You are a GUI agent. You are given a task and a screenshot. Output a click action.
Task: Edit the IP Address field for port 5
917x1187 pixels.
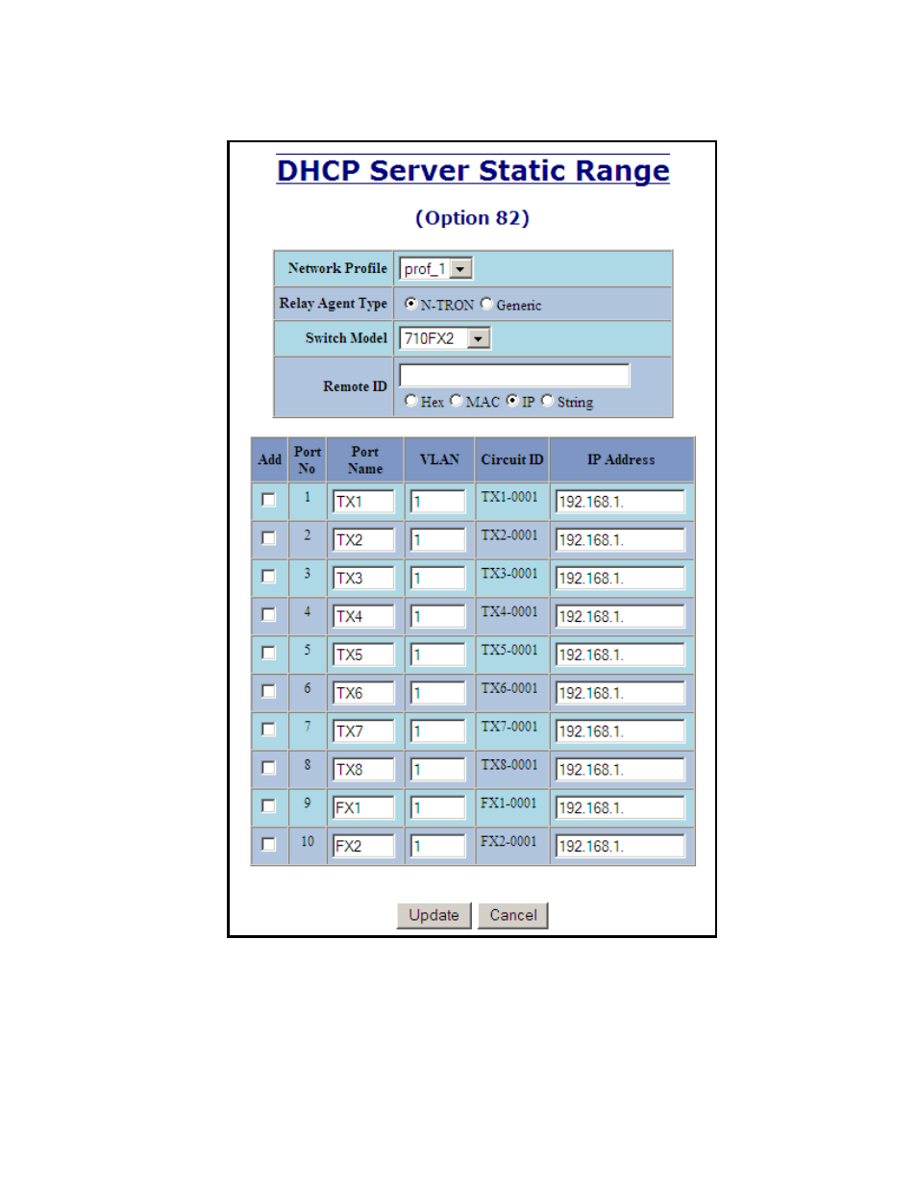620,655
